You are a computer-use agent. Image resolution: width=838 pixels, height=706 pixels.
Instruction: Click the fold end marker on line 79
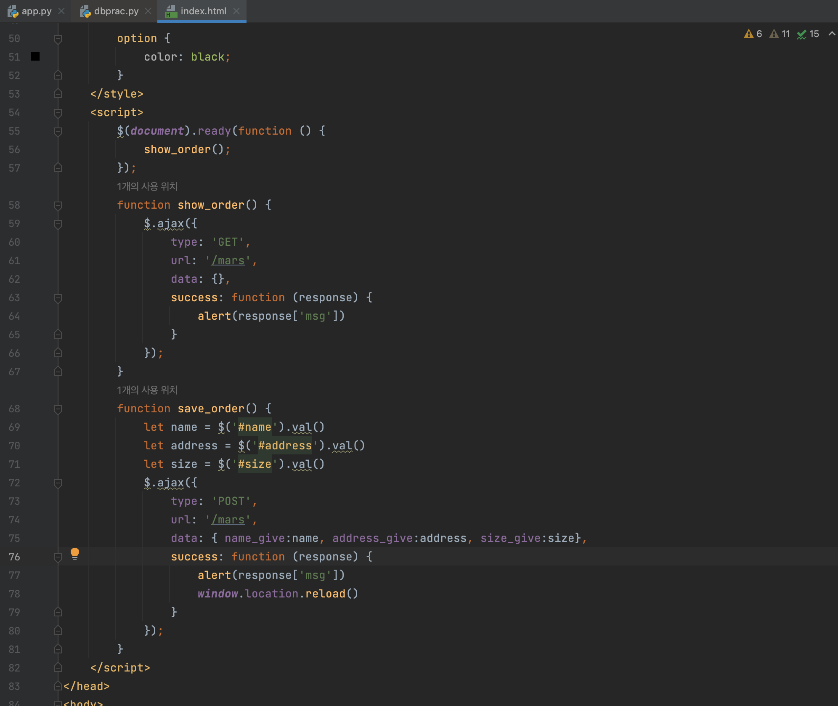58,612
